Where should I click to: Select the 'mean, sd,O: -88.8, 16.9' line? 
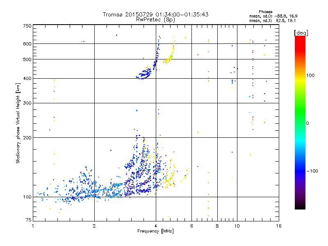click(273, 16)
